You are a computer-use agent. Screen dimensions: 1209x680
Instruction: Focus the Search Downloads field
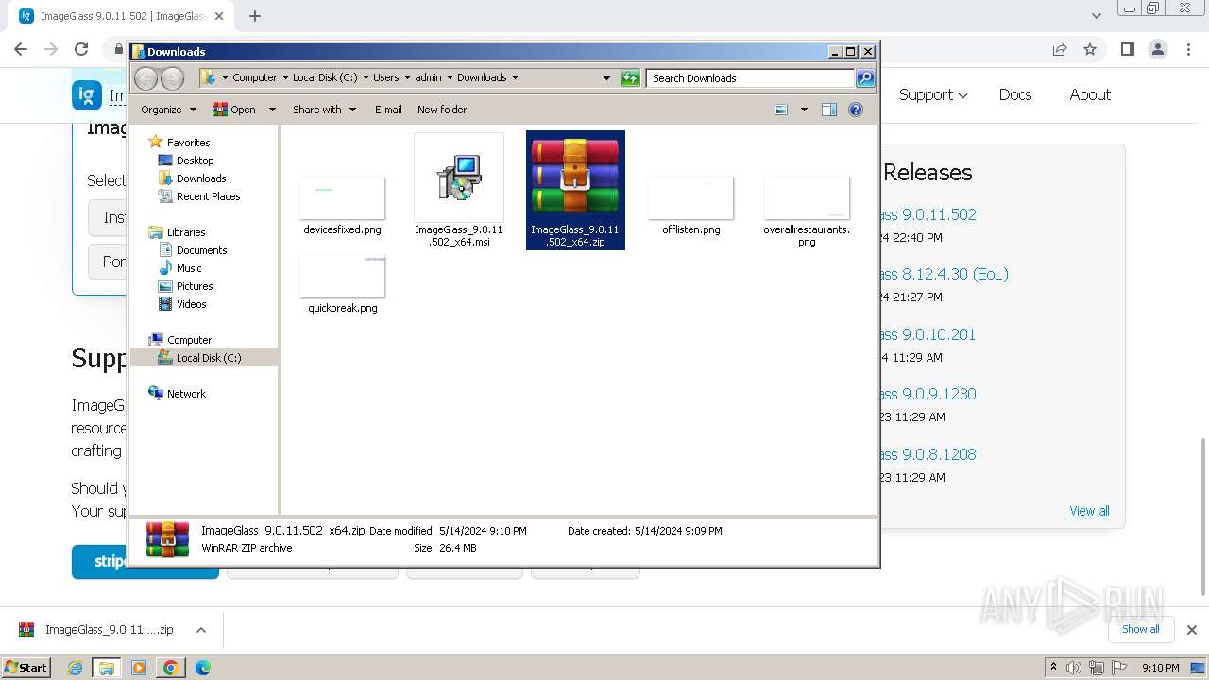[x=751, y=78]
